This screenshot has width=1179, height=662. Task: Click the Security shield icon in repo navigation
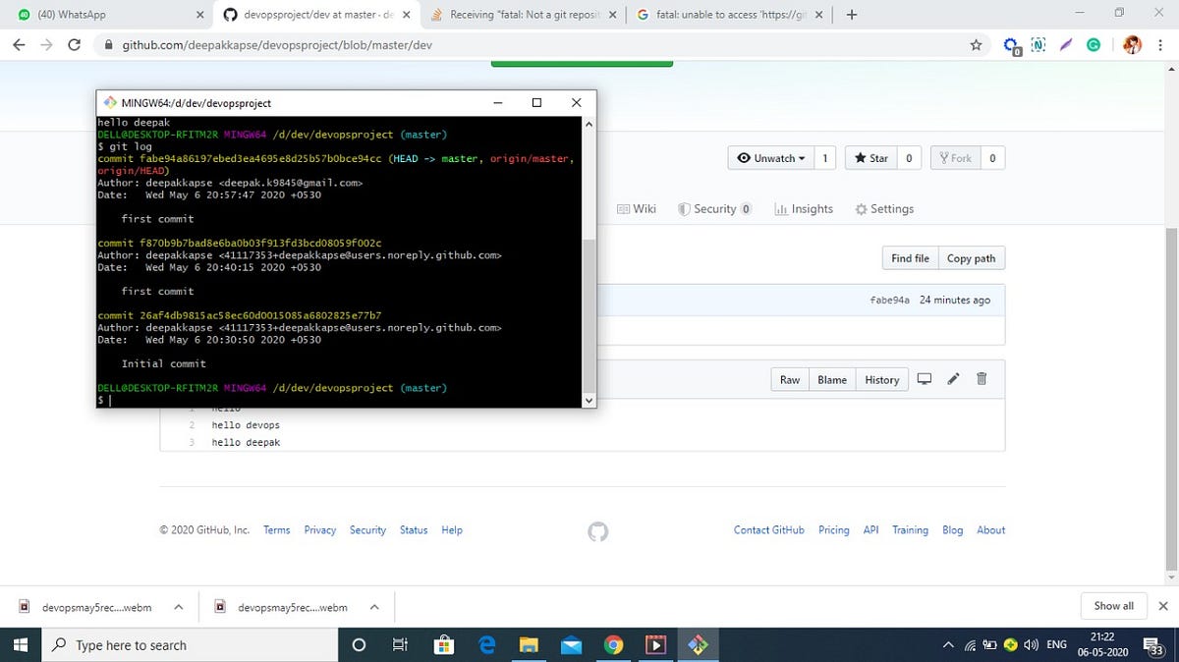point(685,208)
